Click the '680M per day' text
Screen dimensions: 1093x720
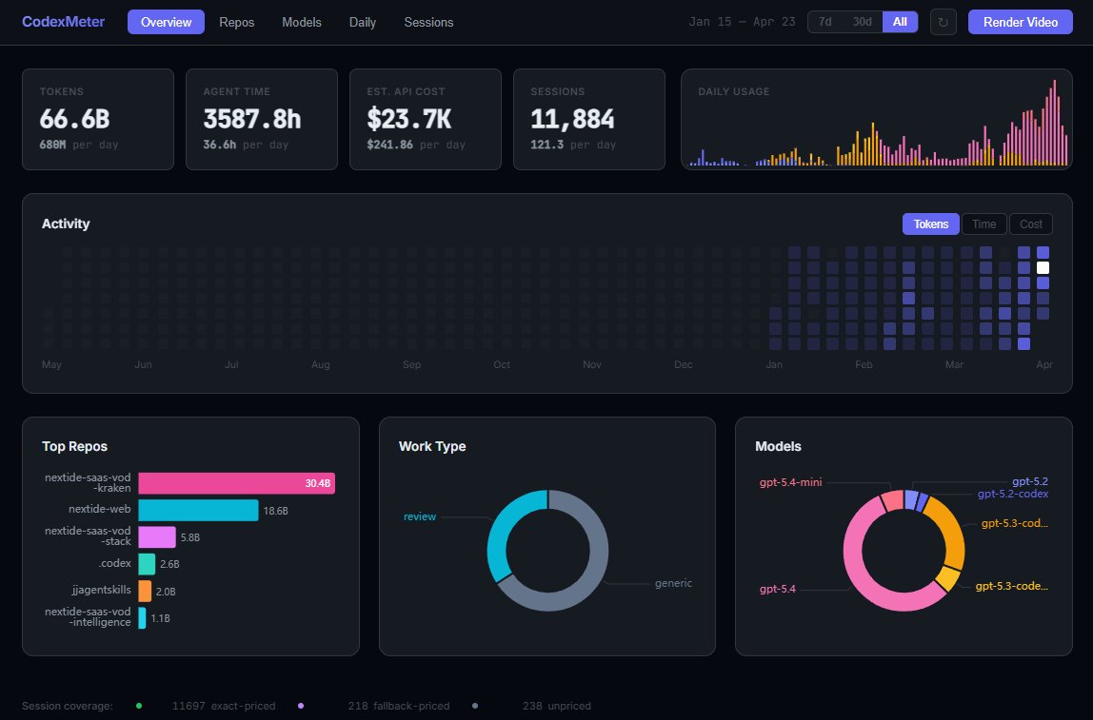79,145
